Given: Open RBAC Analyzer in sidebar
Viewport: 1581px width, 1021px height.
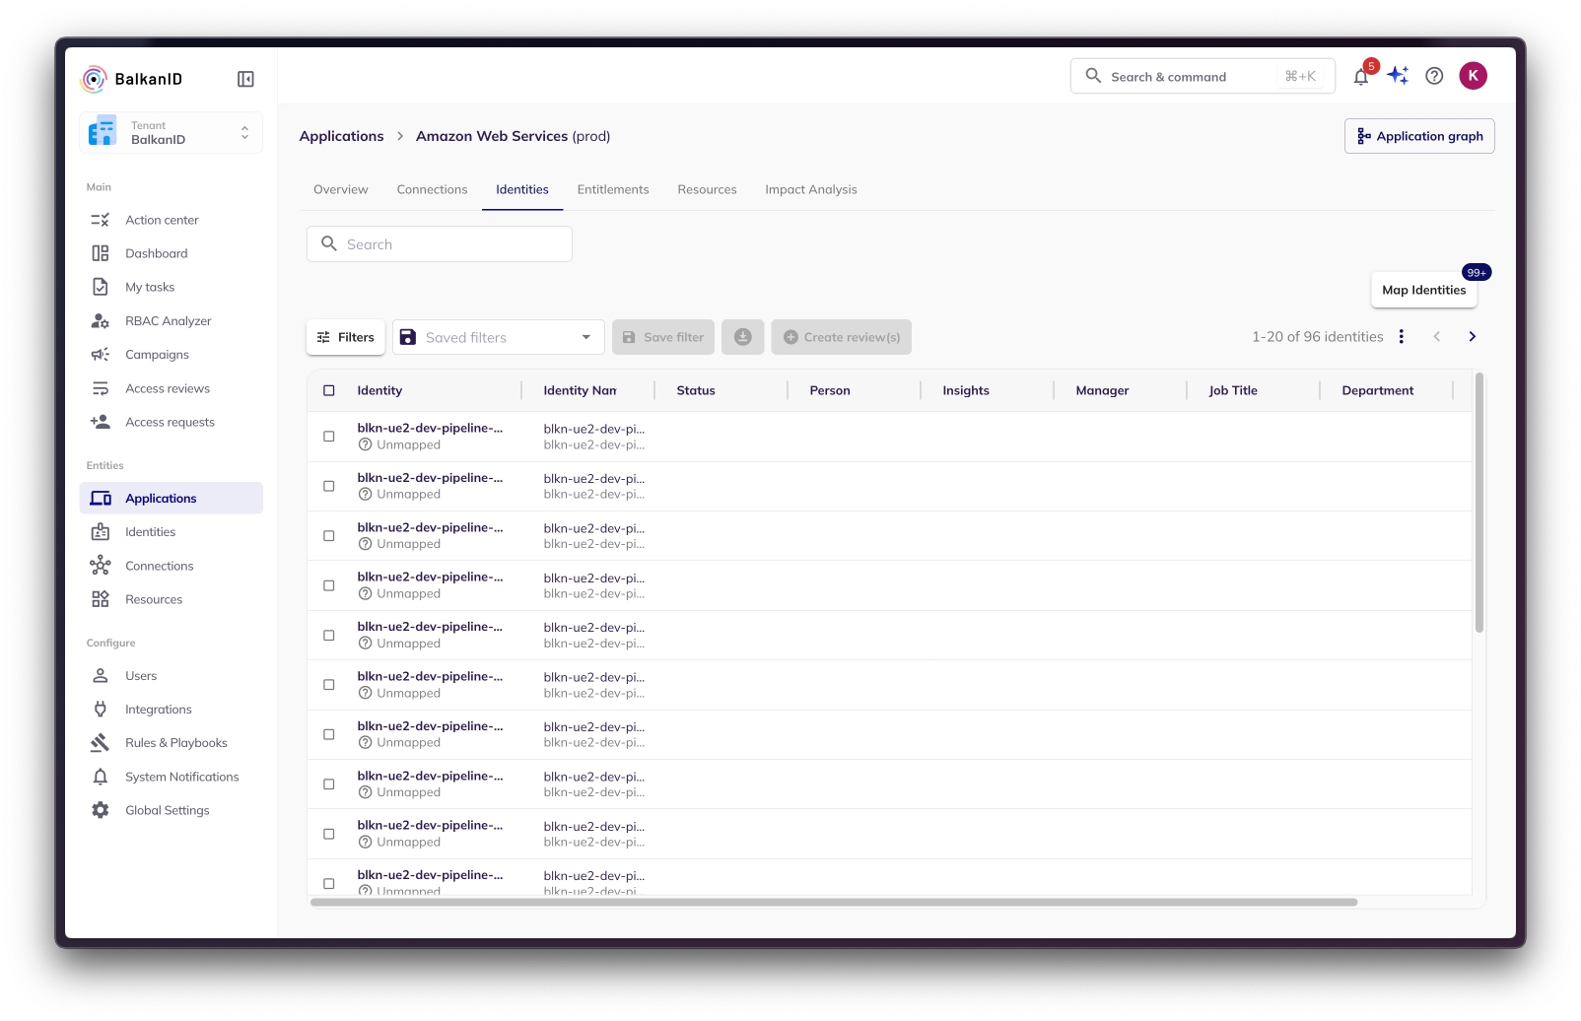Looking at the screenshot, I should (171, 321).
